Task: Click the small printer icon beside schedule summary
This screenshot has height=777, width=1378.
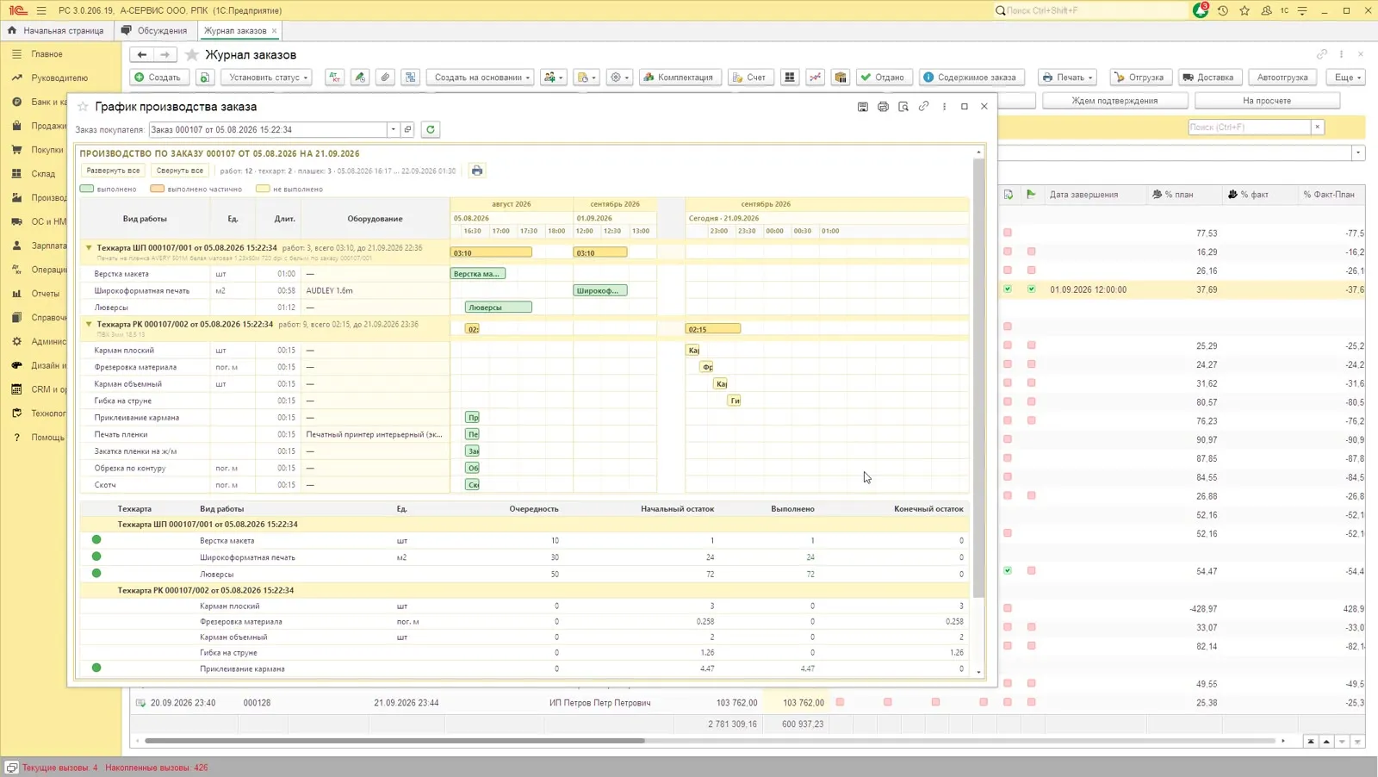Action: 477,171
